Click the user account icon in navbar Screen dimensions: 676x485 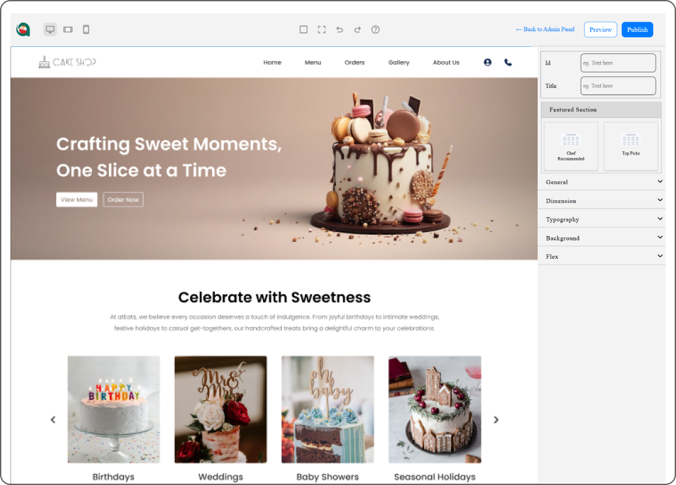[x=487, y=63]
